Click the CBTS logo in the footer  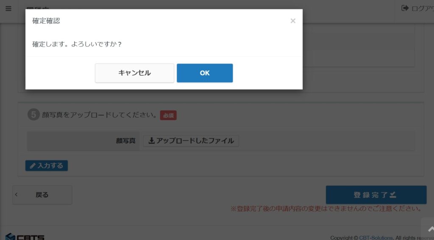pos(25,237)
